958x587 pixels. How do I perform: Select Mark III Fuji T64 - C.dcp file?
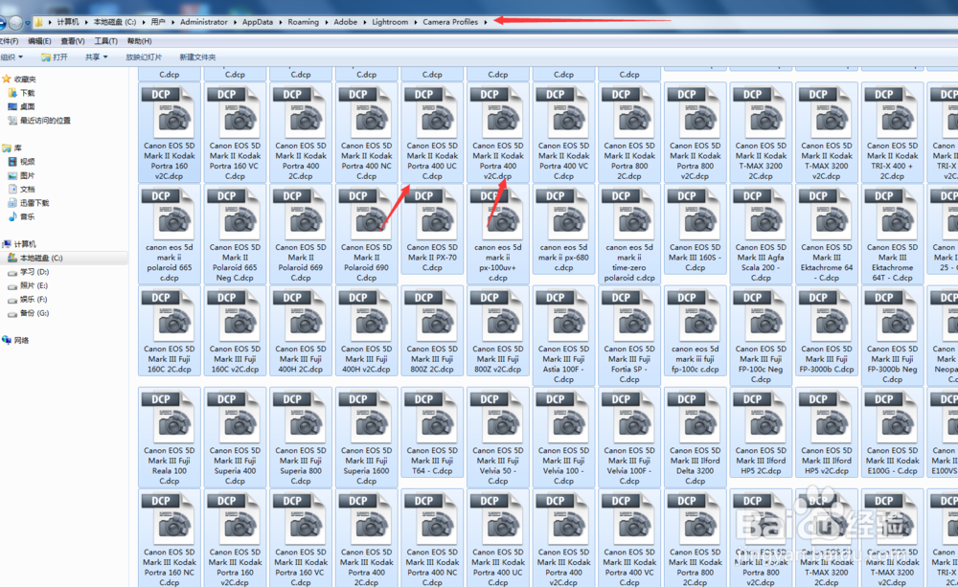(x=432, y=432)
